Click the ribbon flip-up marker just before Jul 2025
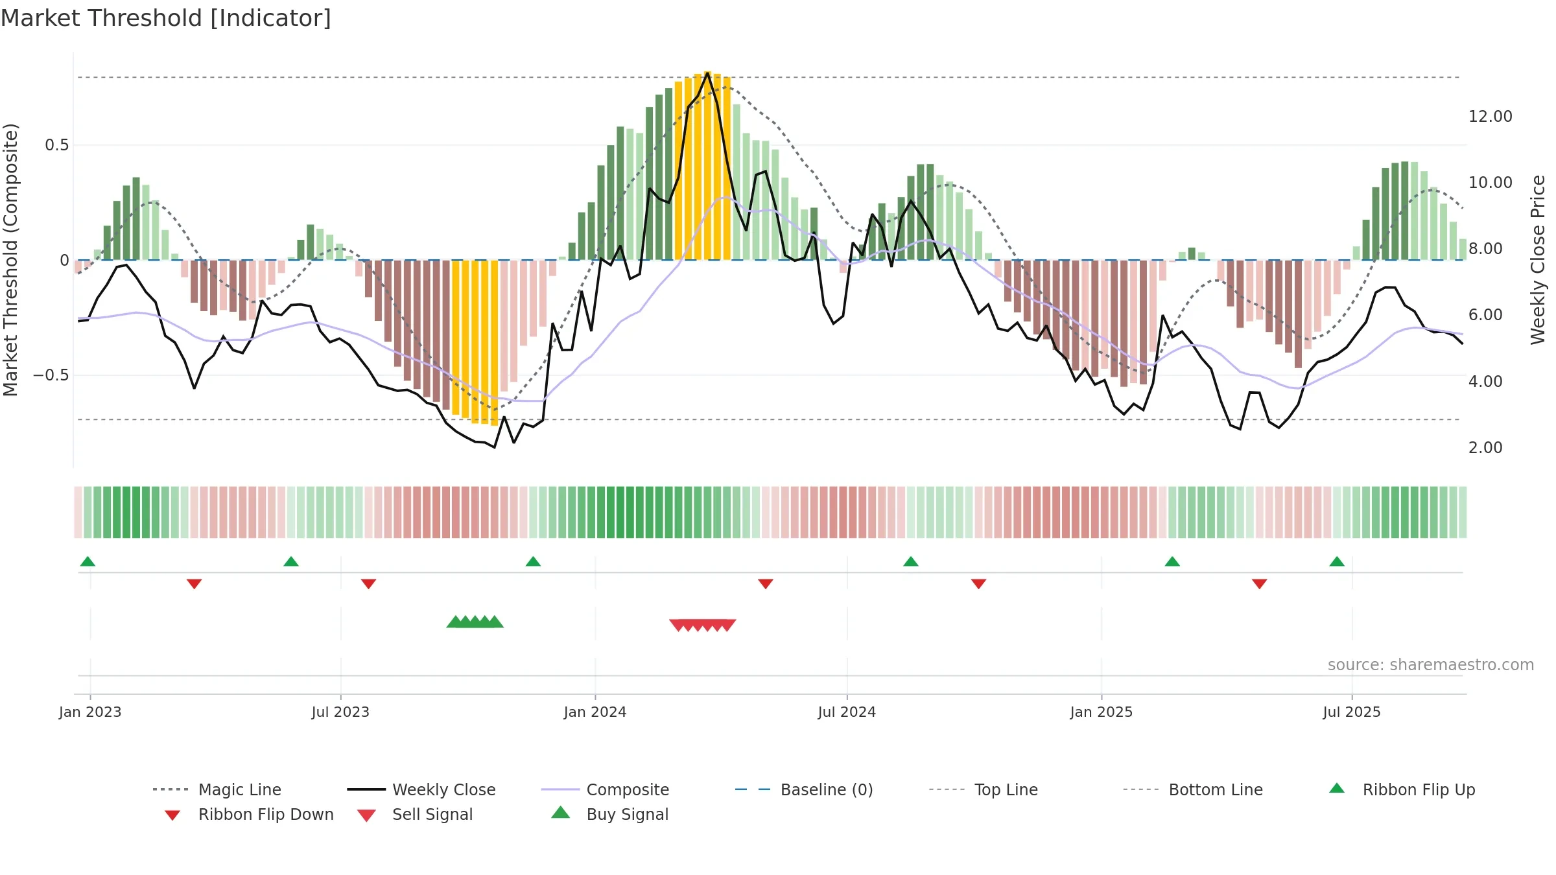The height and width of the screenshot is (875, 1556). coord(1337,561)
